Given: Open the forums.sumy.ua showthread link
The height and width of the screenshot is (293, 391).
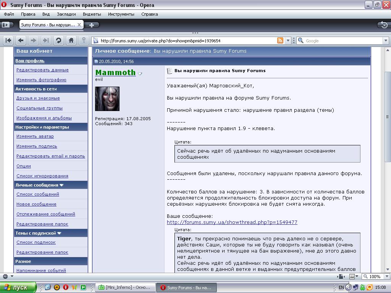Looking at the screenshot, I should tap(232, 222).
